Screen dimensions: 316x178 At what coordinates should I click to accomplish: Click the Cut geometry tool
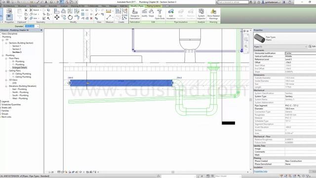click(34, 14)
